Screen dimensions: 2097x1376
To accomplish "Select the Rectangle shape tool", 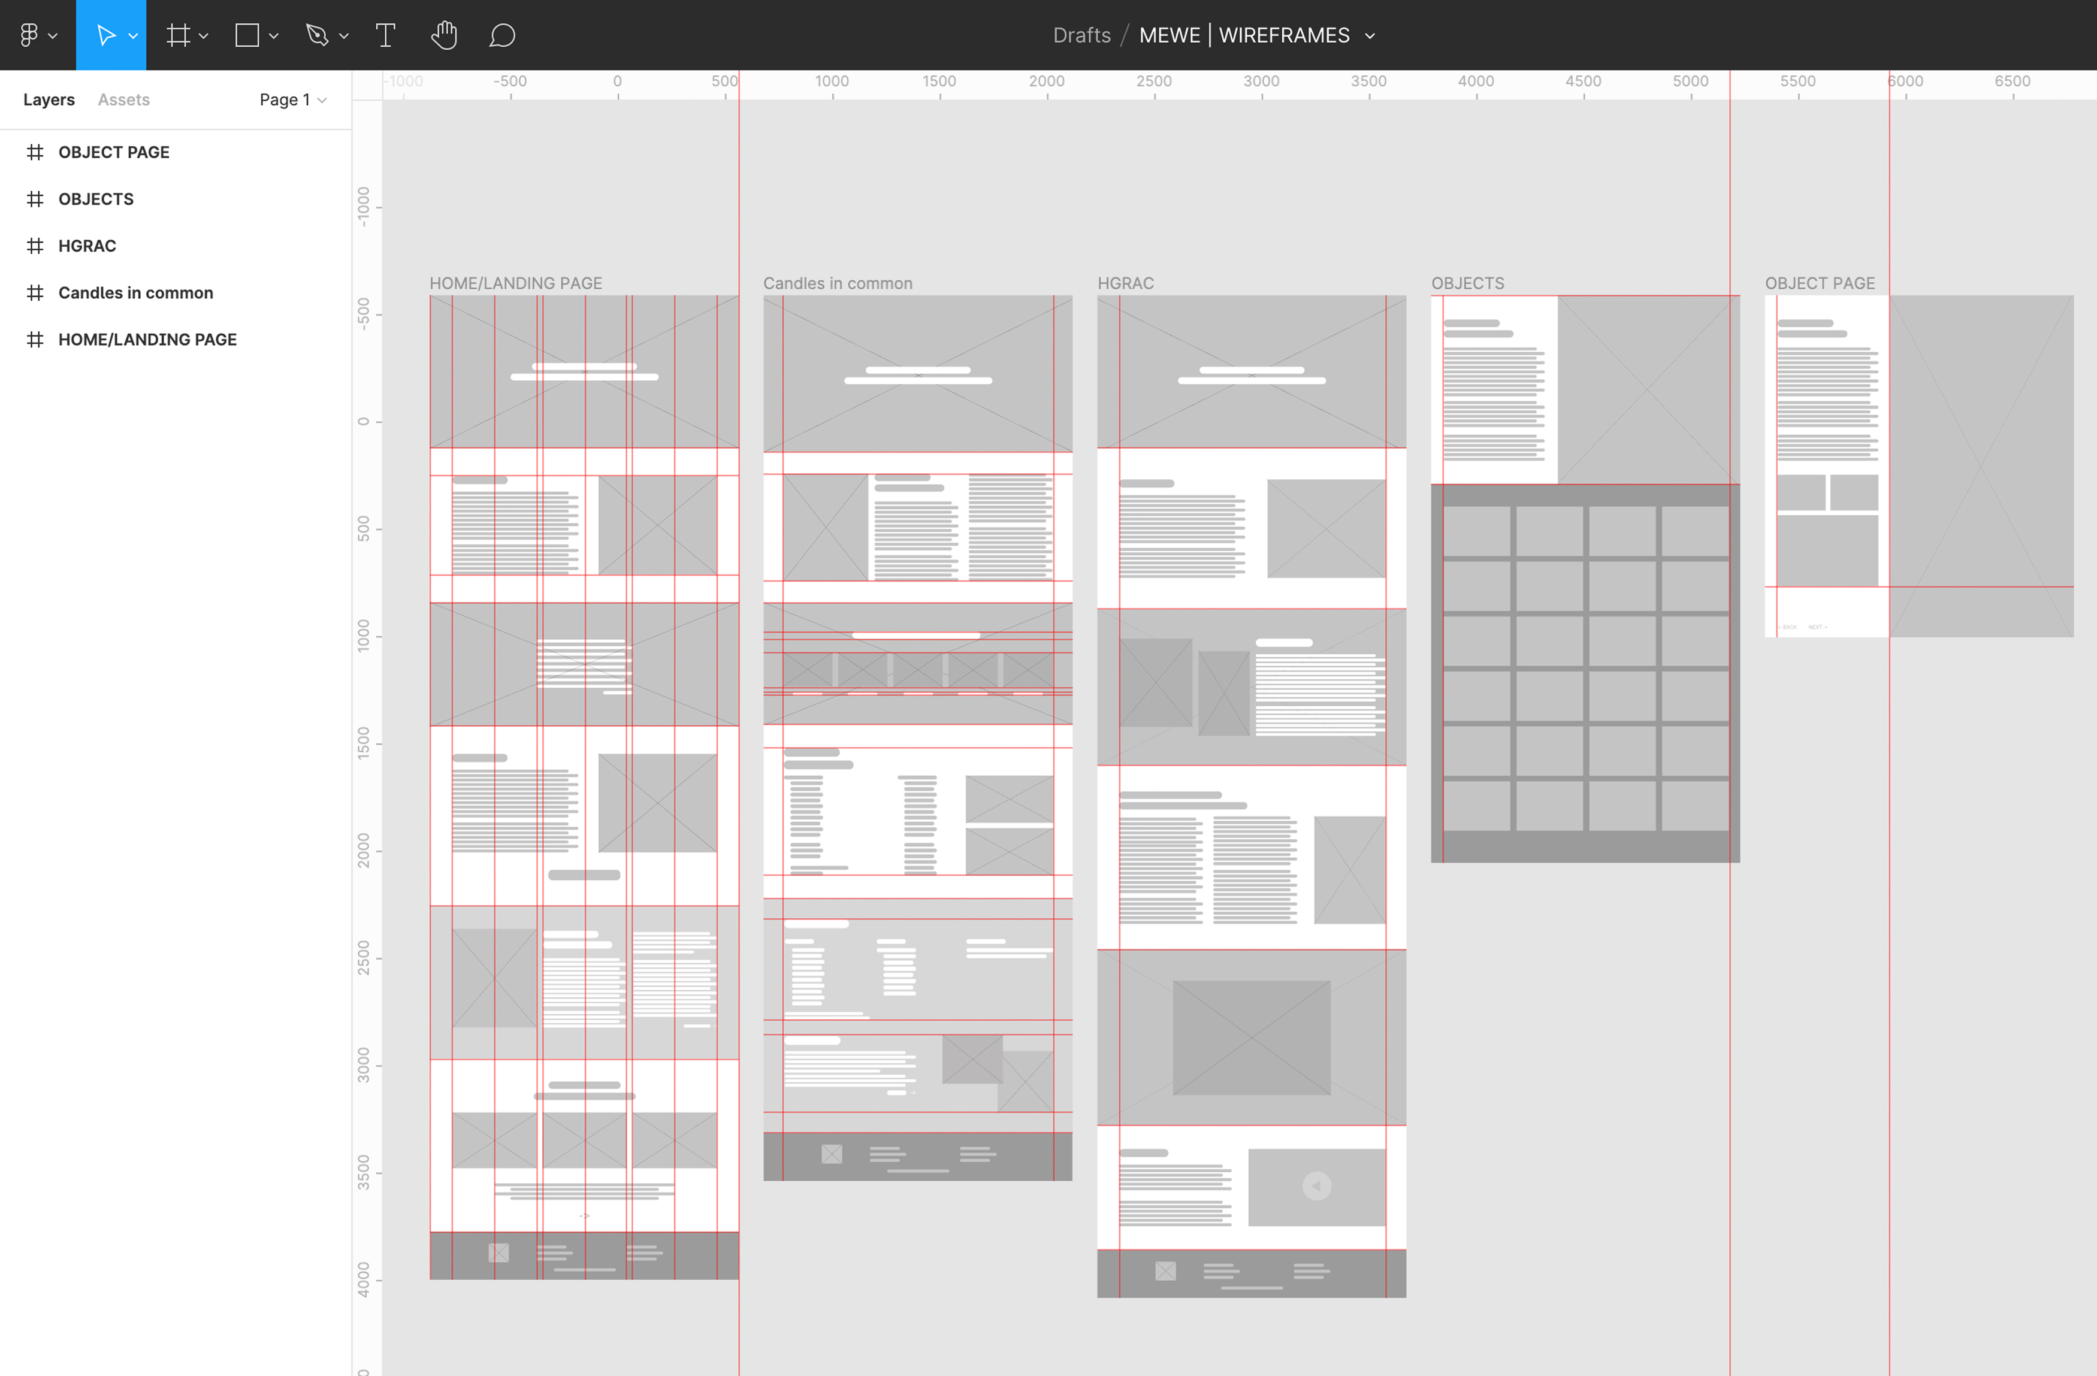I will [247, 35].
